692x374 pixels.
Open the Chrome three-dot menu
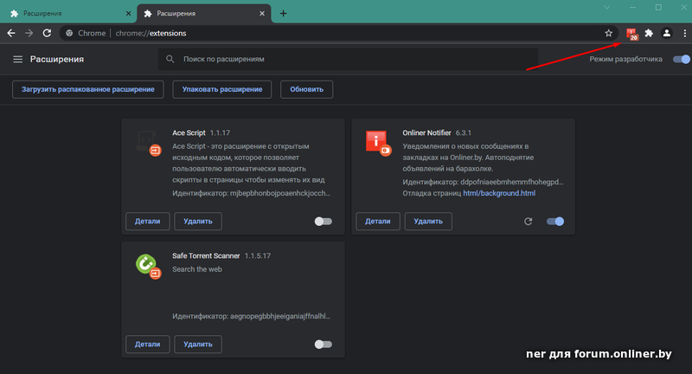click(x=684, y=33)
